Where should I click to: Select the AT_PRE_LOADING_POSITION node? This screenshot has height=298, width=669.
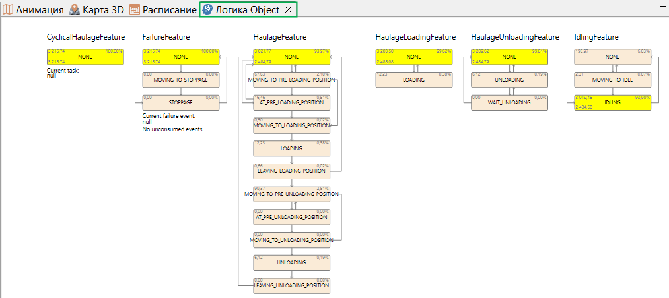291,103
